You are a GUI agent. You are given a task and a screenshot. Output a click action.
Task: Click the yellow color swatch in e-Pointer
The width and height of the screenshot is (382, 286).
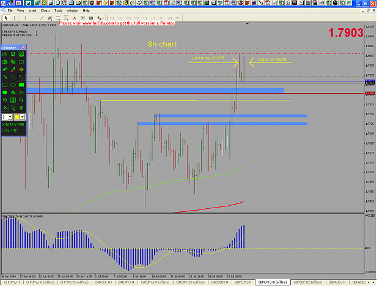point(17,117)
